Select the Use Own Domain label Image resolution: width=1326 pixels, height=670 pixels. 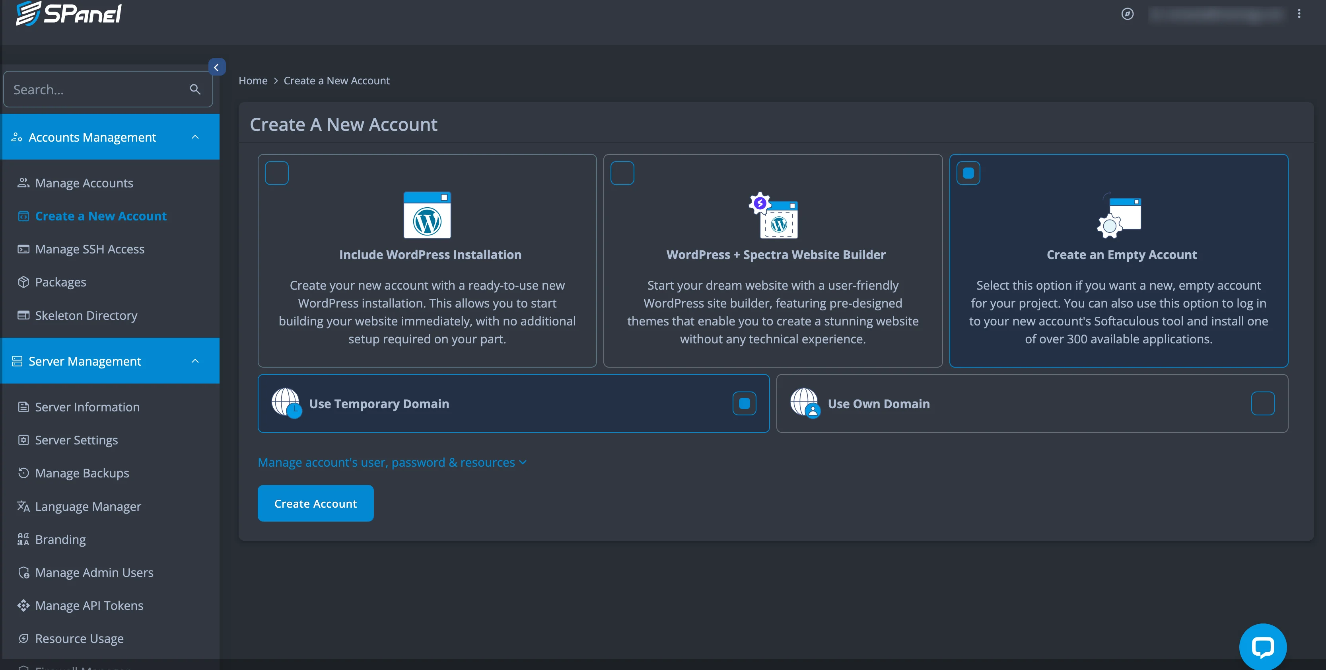pos(879,403)
